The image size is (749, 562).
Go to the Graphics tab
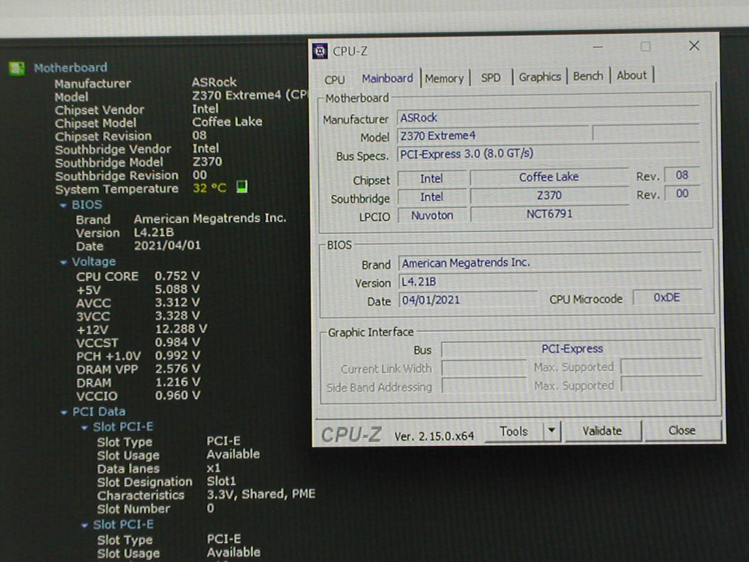539,77
